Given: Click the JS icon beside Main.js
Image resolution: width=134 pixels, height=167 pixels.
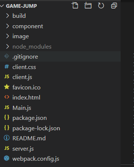Looking at the screenshot, I should point(7,107).
